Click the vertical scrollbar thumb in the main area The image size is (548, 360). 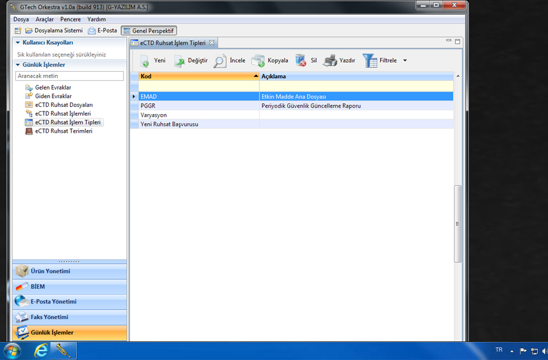458,224
